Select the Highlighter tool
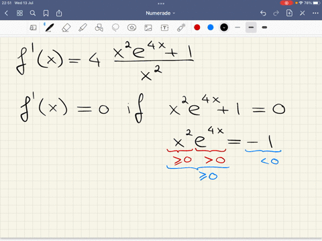The image size is (322, 241). pos(83,27)
